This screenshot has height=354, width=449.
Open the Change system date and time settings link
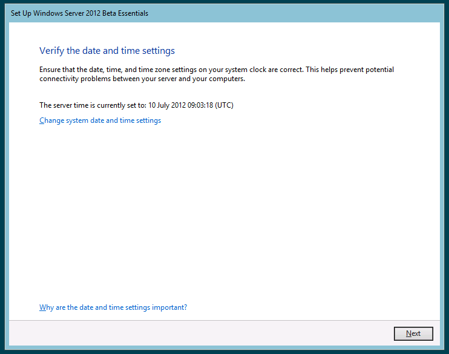[x=100, y=120]
